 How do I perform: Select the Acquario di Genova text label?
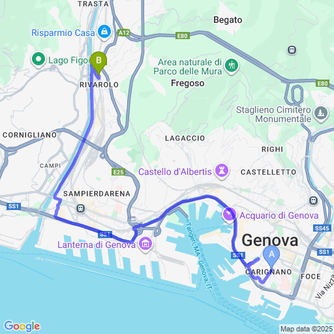(279, 215)
